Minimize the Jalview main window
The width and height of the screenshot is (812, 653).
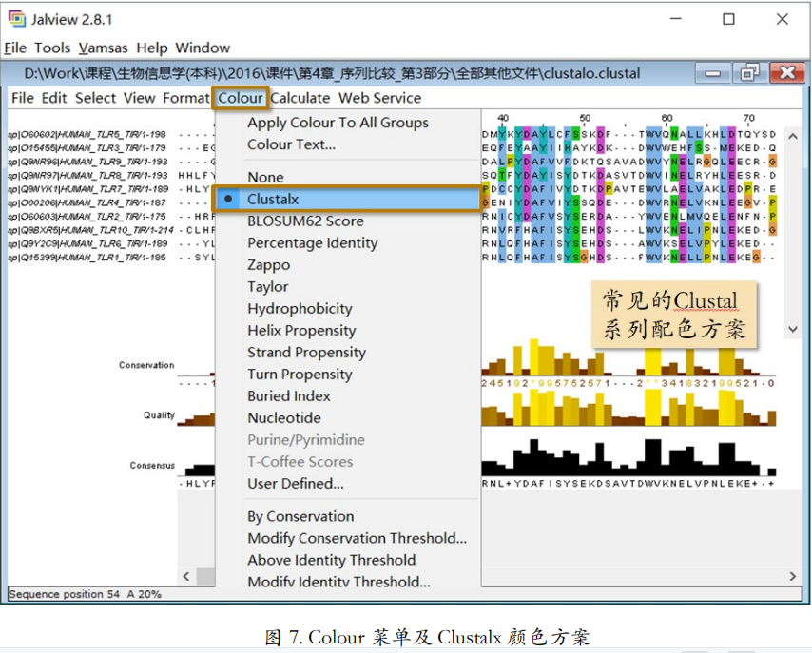(676, 19)
